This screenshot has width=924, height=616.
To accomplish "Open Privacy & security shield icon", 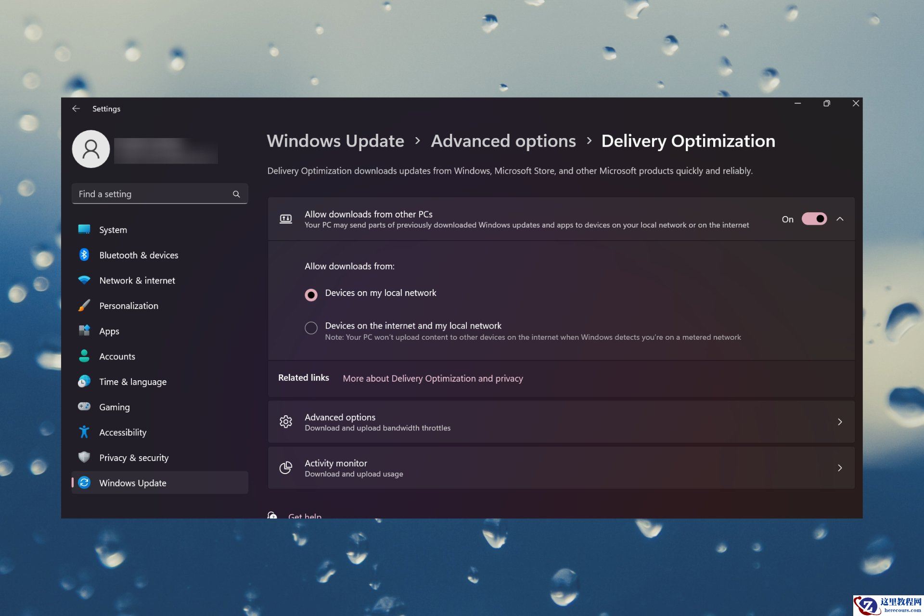I will (84, 457).
